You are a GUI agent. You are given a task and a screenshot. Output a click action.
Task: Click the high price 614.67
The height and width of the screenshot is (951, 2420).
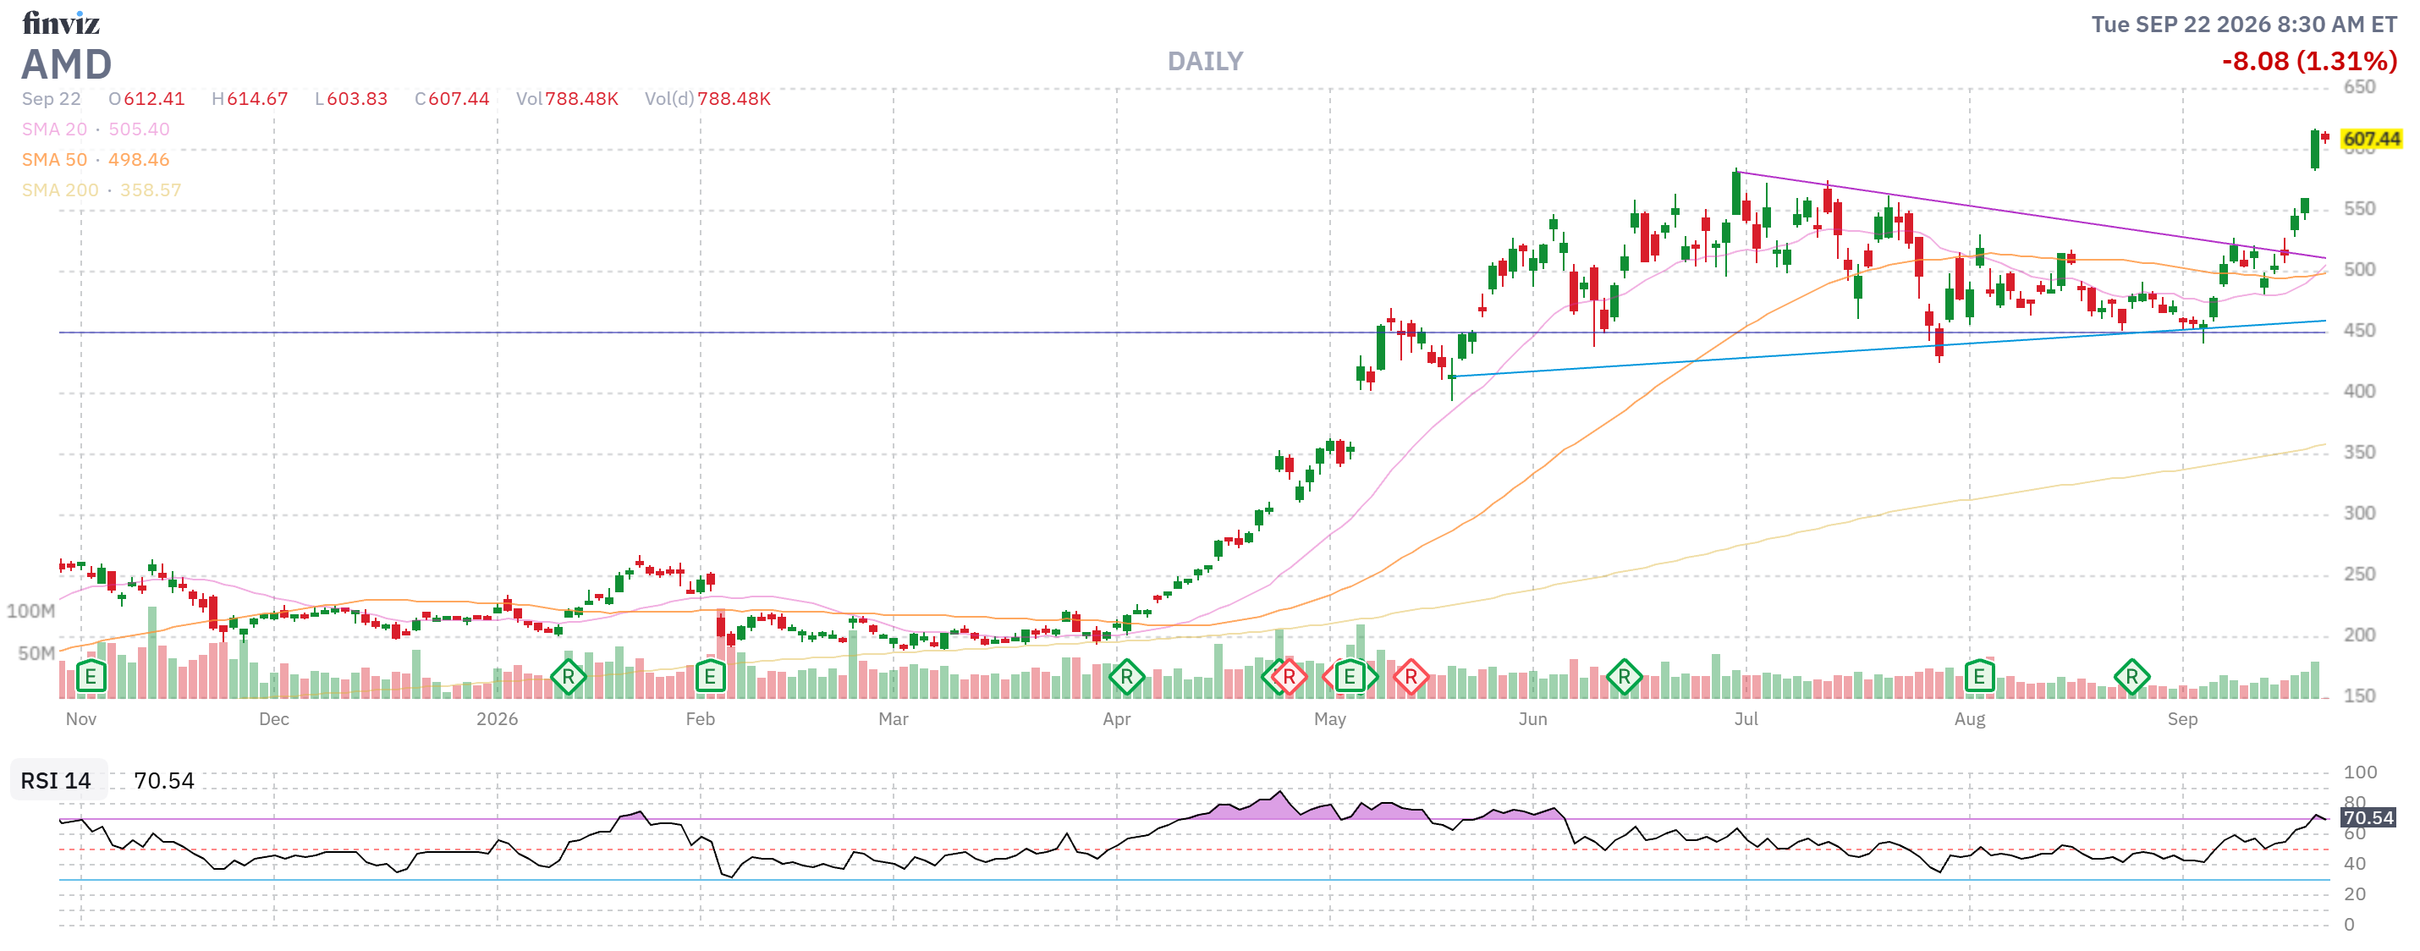(x=257, y=99)
